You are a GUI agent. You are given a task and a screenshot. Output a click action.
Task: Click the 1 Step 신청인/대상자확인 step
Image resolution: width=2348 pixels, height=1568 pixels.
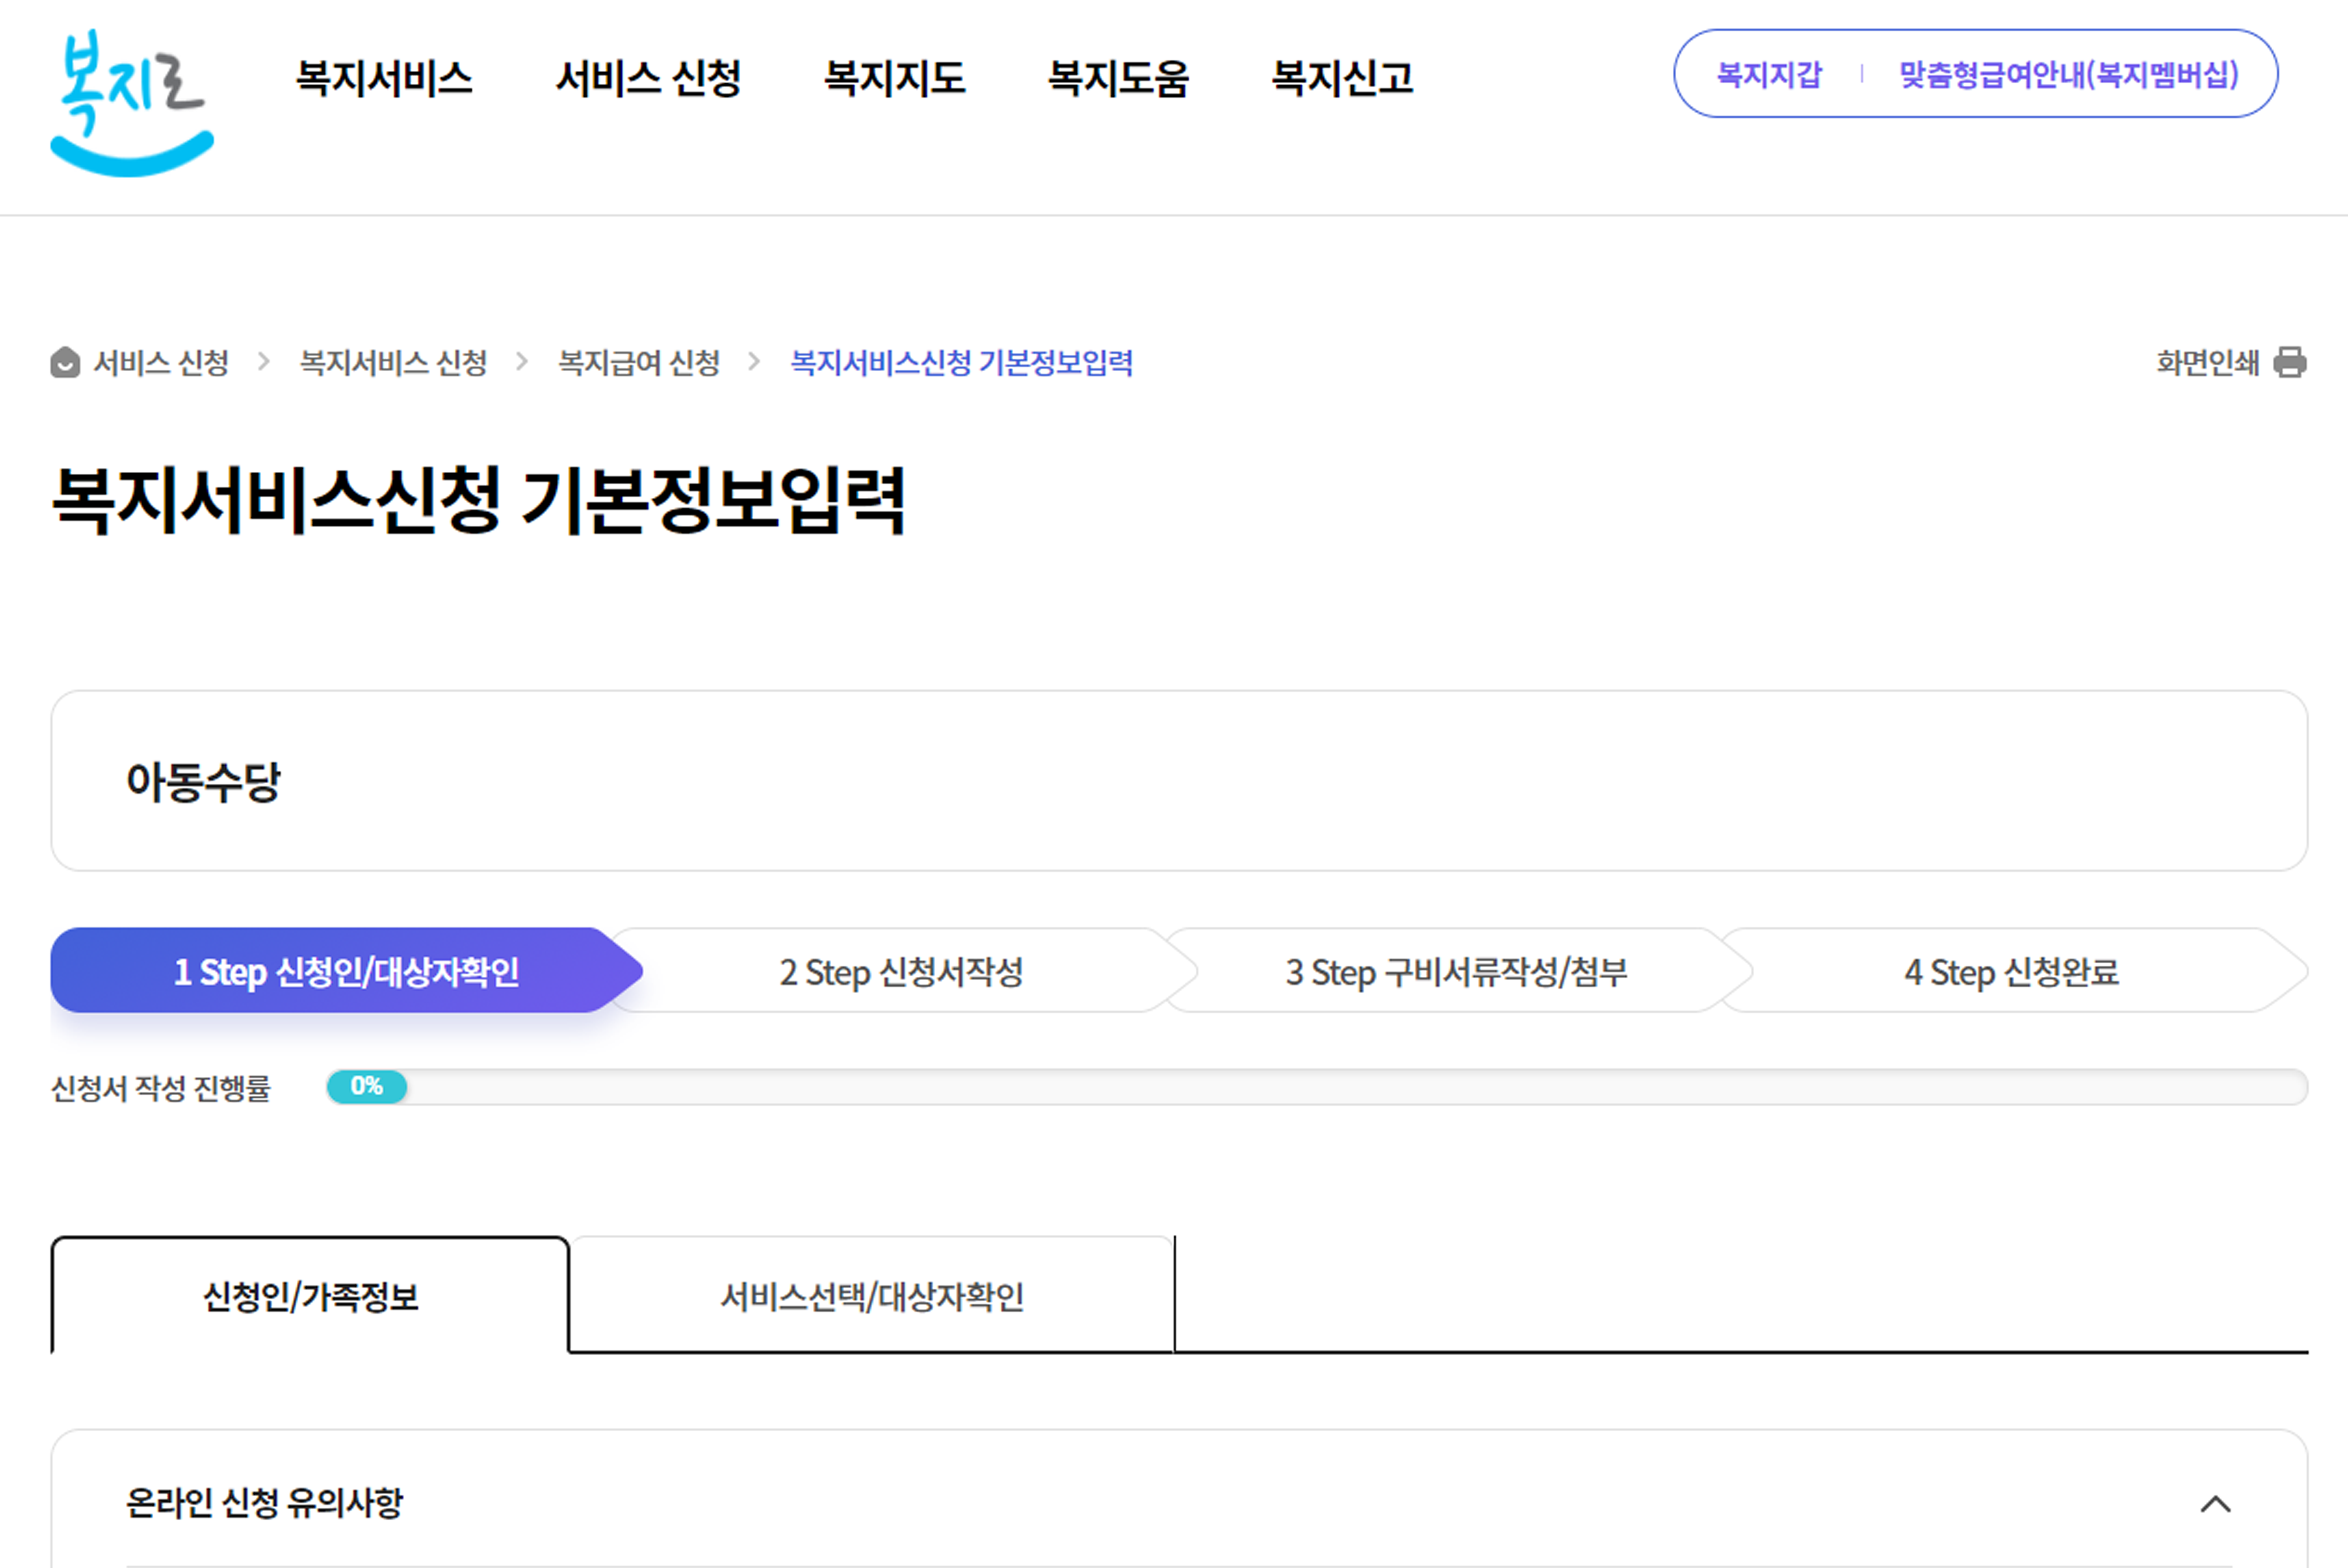(345, 971)
